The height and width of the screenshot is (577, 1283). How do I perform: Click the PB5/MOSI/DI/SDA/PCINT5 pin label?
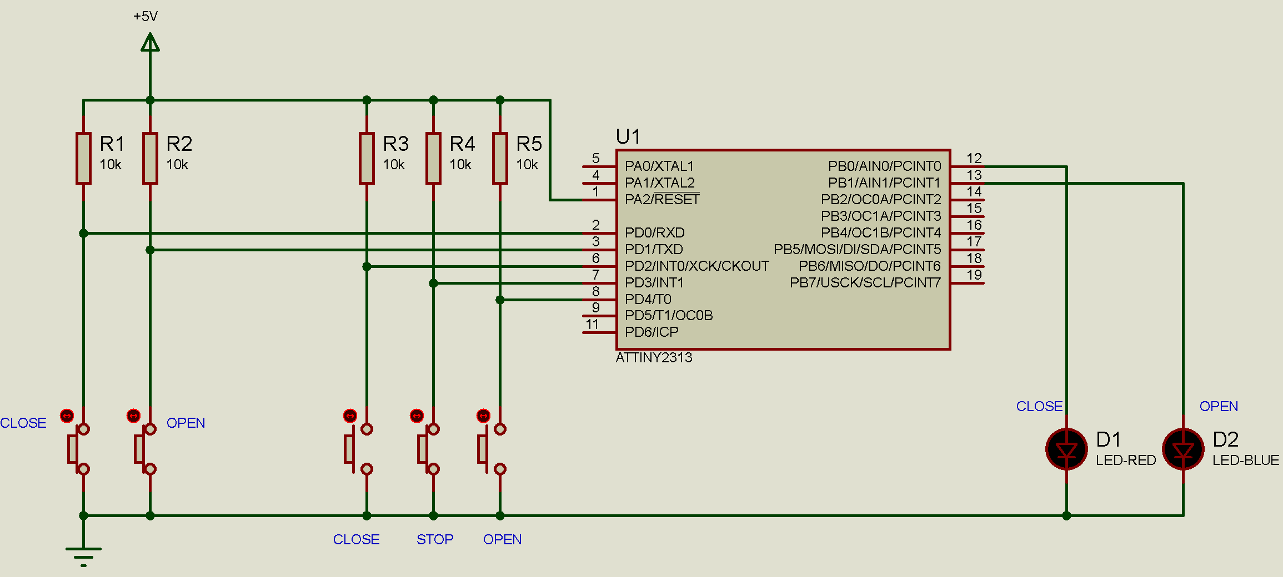pyautogui.click(x=858, y=249)
